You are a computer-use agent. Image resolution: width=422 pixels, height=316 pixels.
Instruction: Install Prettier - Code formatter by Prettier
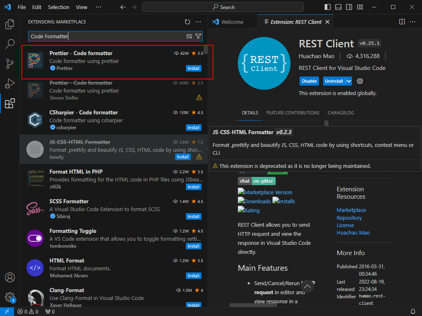194,68
